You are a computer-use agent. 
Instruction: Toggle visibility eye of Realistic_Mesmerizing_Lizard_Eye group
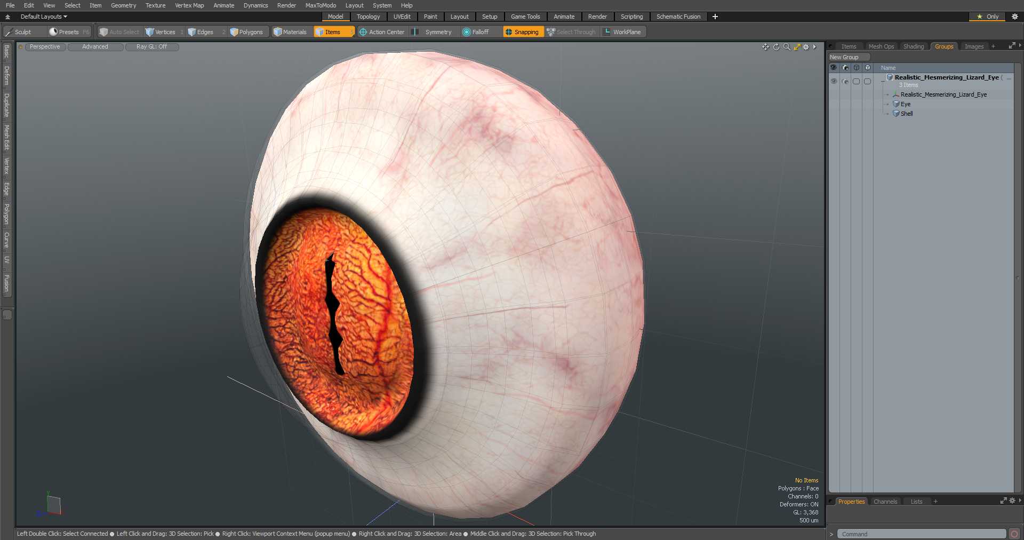click(x=834, y=81)
